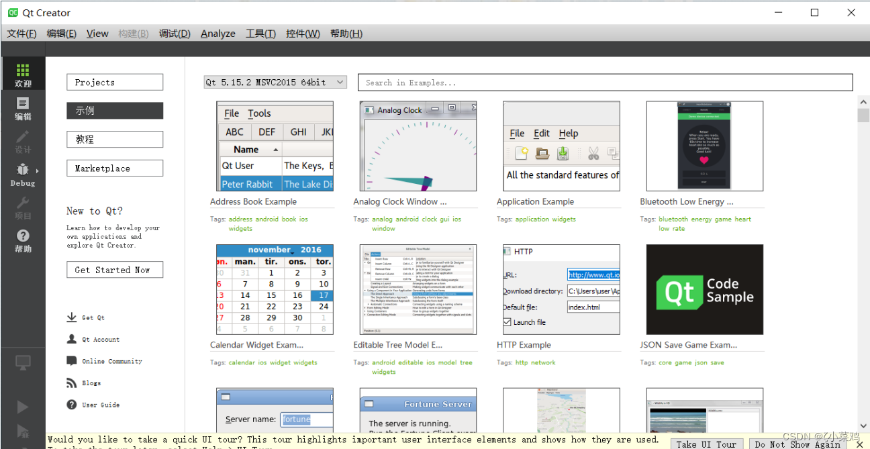Open the 控件(W) menu

303,34
